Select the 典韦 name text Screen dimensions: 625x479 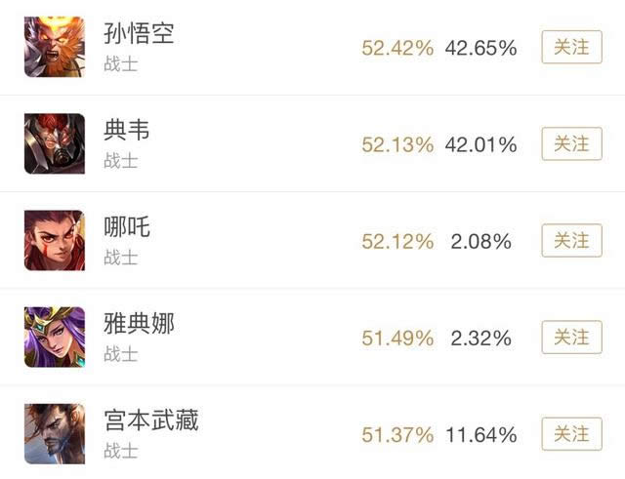pos(126,130)
